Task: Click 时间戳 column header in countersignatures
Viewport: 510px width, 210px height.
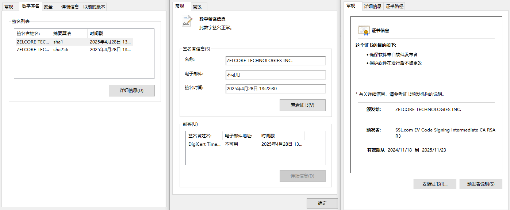Action: click(282, 136)
